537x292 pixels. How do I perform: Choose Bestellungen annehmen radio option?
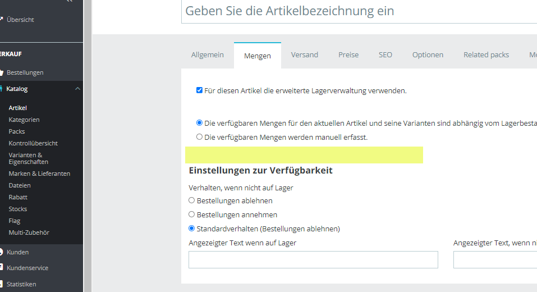[x=192, y=214]
